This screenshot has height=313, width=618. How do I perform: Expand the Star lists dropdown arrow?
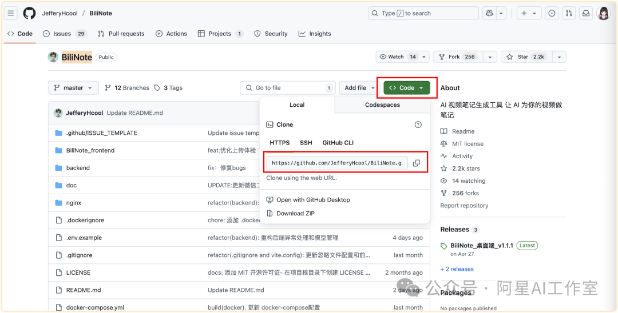point(559,57)
